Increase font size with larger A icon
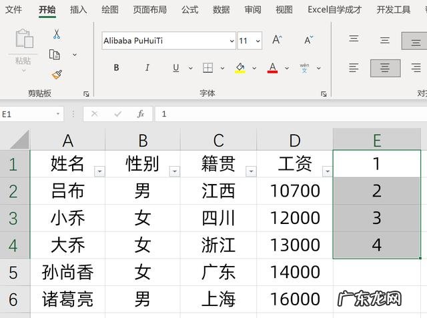Viewport: 427px width, 318px height. (278, 41)
